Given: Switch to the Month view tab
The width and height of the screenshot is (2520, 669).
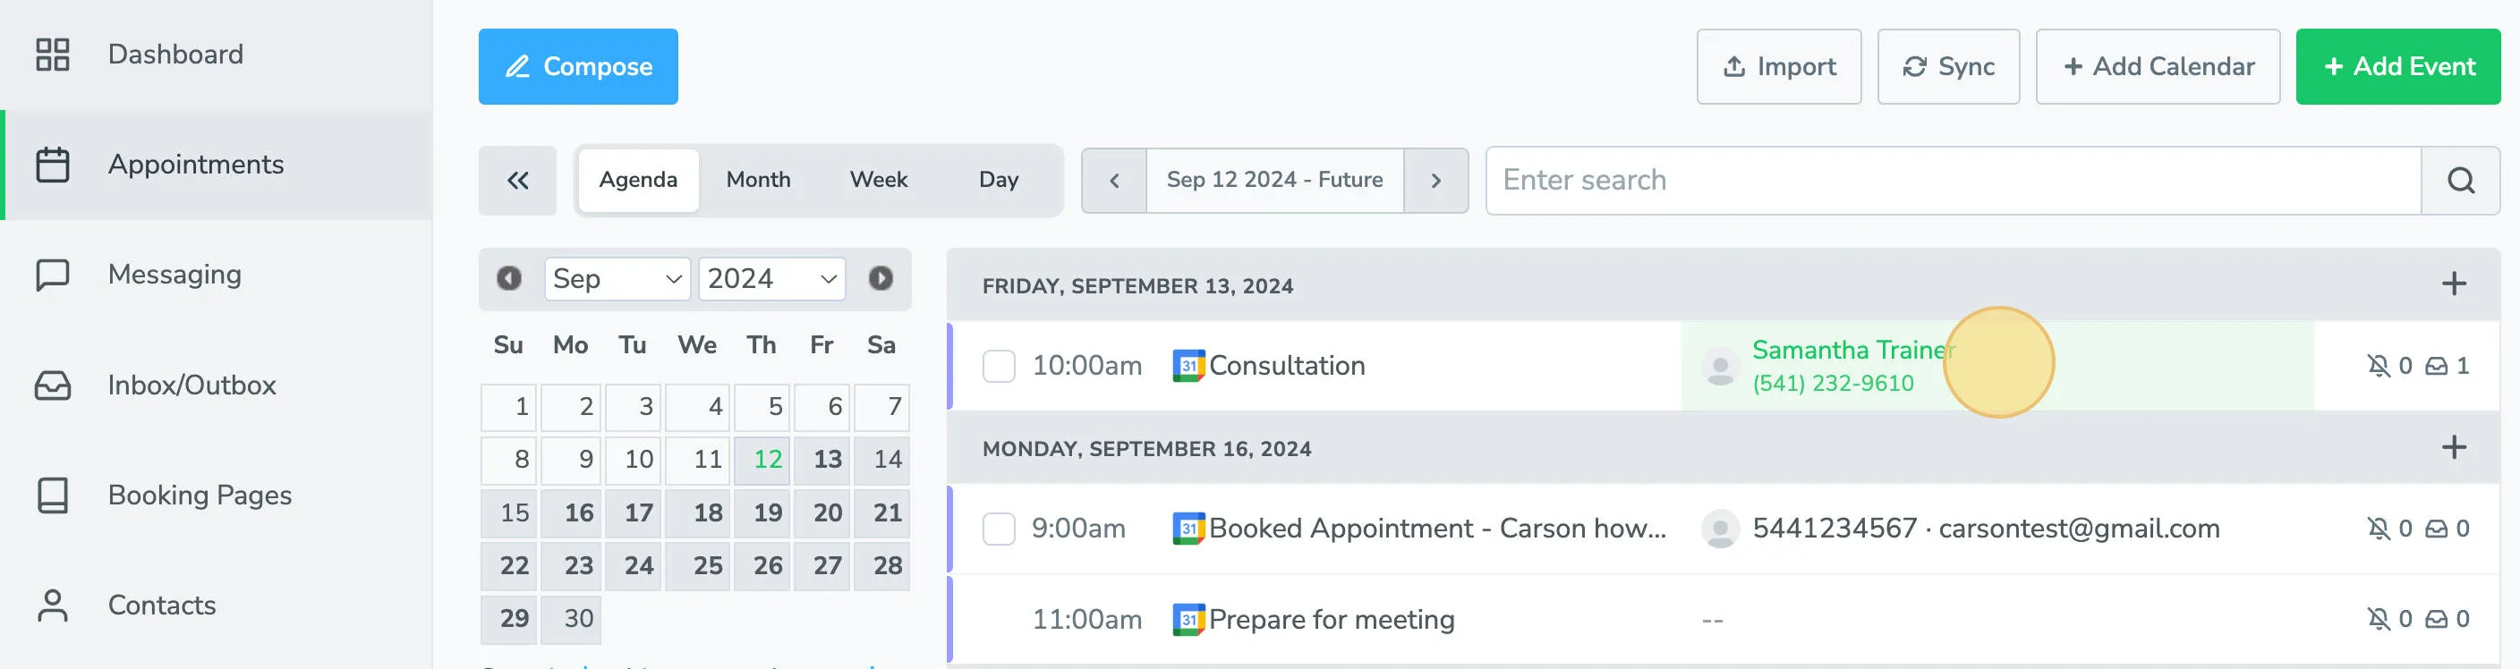Looking at the screenshot, I should pos(757,179).
